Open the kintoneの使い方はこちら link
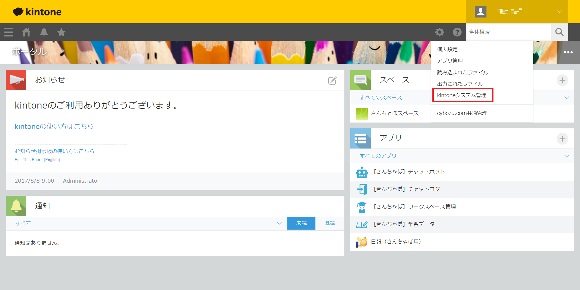 54,126
